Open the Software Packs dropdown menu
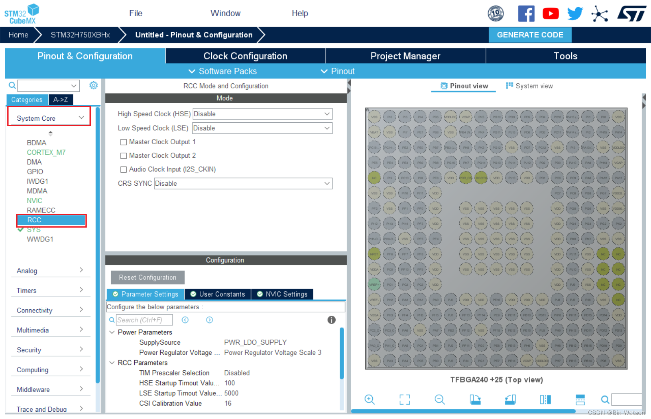Image resolution: width=651 pixels, height=419 pixels. pyautogui.click(x=223, y=72)
